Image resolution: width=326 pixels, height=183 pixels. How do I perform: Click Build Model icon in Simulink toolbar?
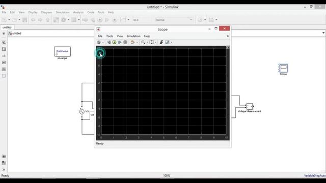click(211, 20)
